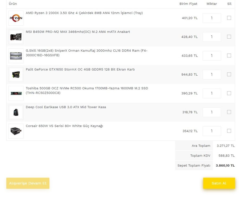This screenshot has width=239, height=197.
Task: Click the Ürün column header
Action: (x=13, y=4)
